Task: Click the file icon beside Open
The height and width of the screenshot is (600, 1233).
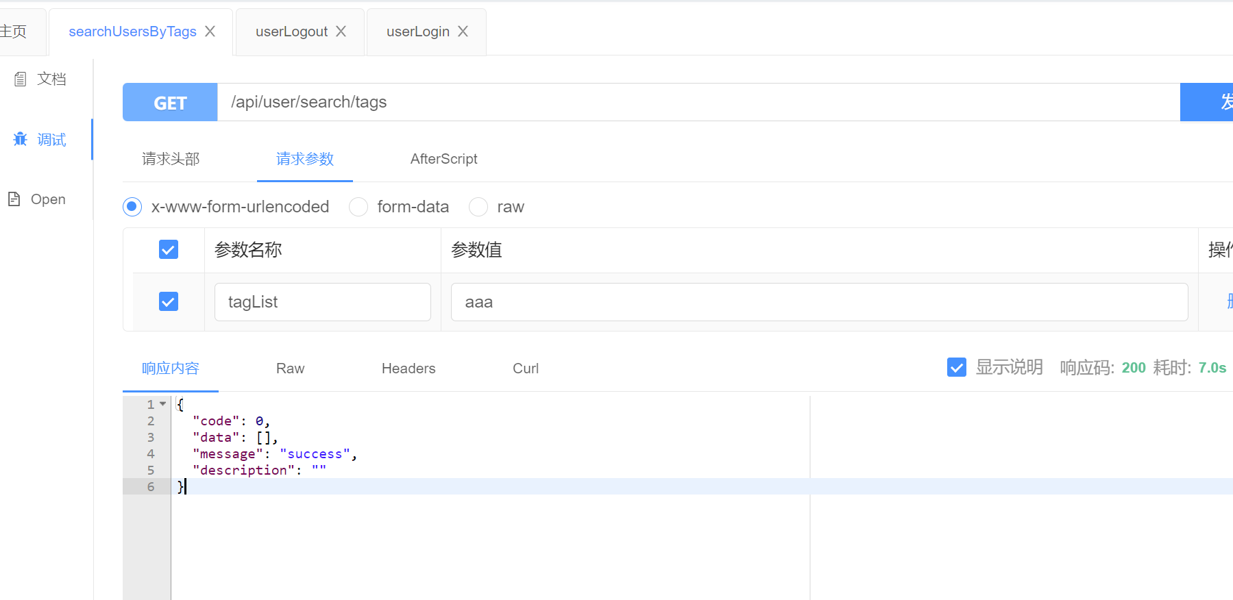Action: click(14, 199)
